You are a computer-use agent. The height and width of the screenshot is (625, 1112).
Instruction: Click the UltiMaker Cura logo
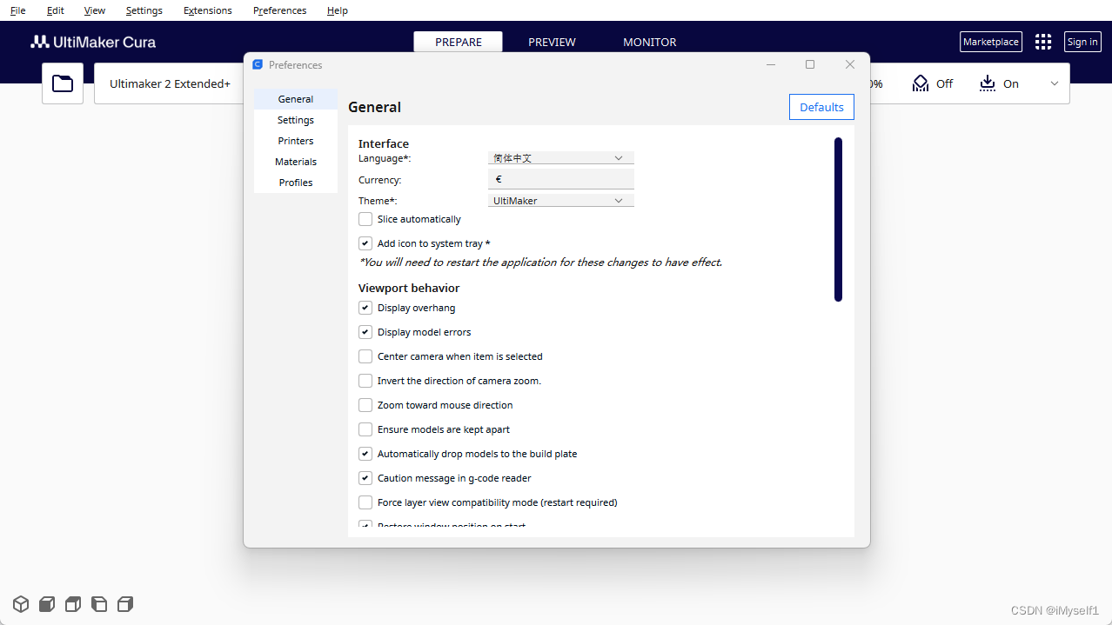tap(93, 42)
